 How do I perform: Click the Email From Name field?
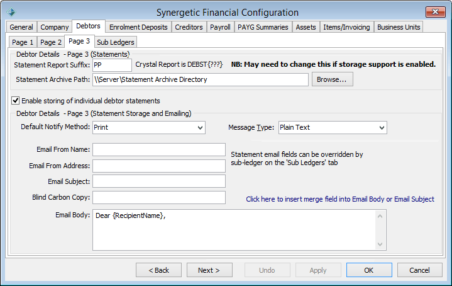[159, 150]
